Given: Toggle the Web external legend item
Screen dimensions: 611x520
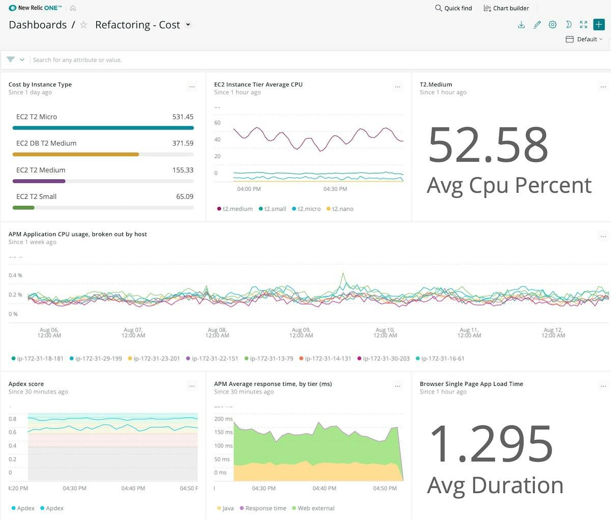Looking at the screenshot, I should point(313,508).
